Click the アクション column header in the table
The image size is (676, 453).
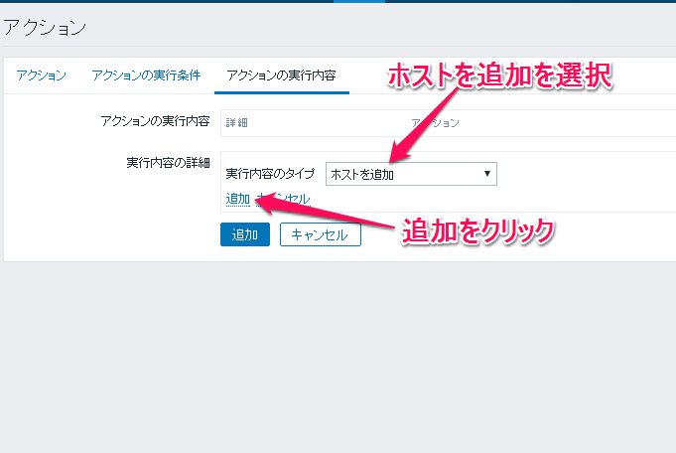pos(435,123)
